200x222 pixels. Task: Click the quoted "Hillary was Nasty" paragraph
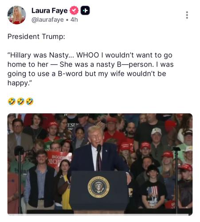[90, 69]
